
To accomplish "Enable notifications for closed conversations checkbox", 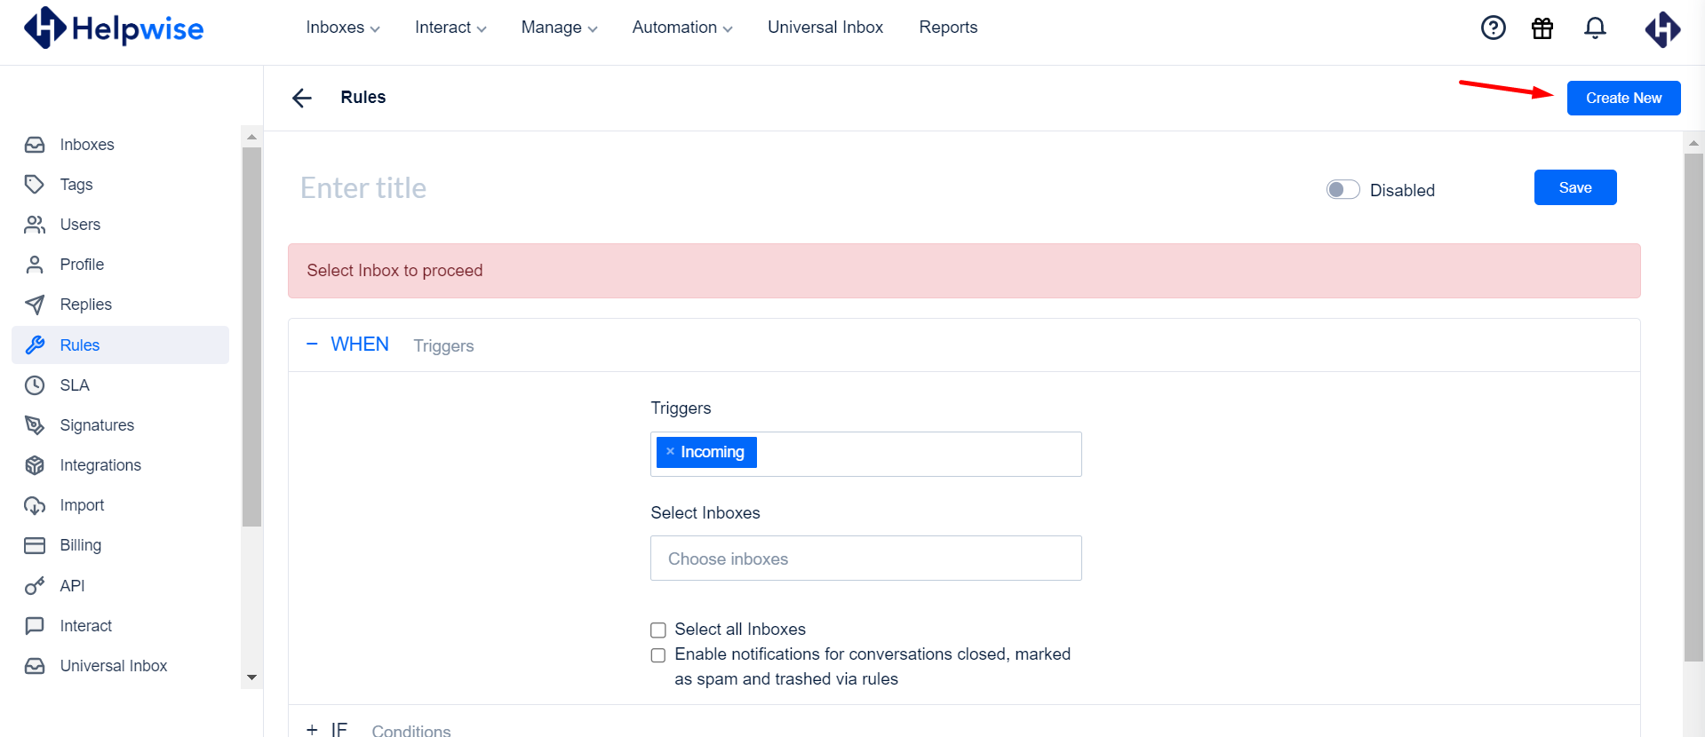I will (658, 655).
